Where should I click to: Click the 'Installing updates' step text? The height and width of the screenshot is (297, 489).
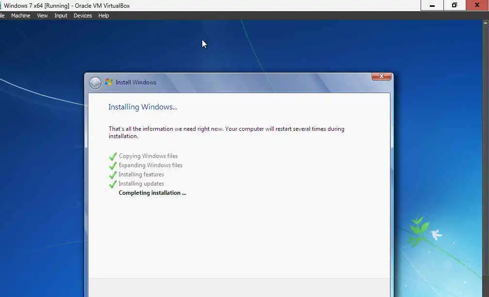(141, 184)
